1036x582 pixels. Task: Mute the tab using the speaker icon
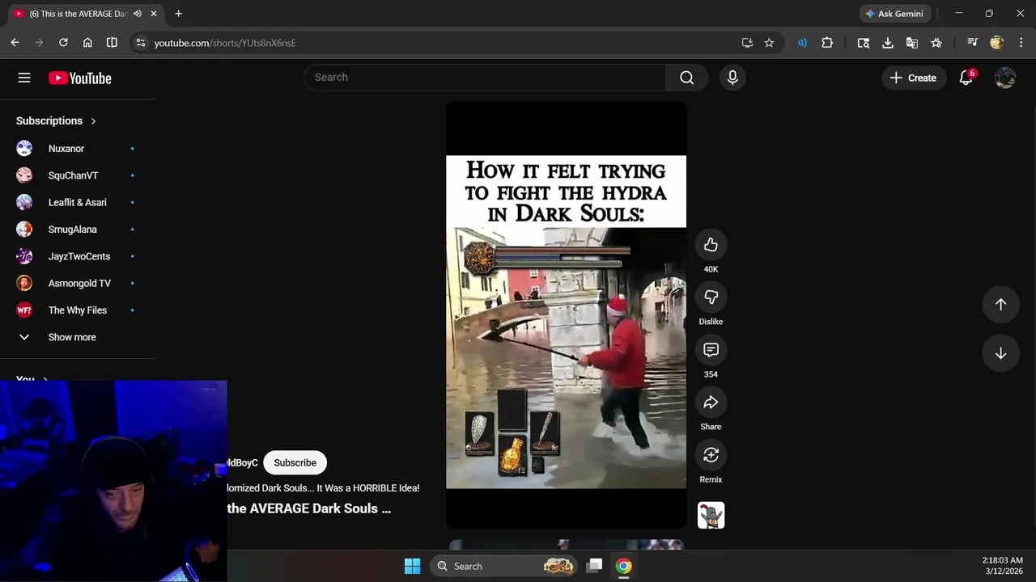(x=138, y=14)
